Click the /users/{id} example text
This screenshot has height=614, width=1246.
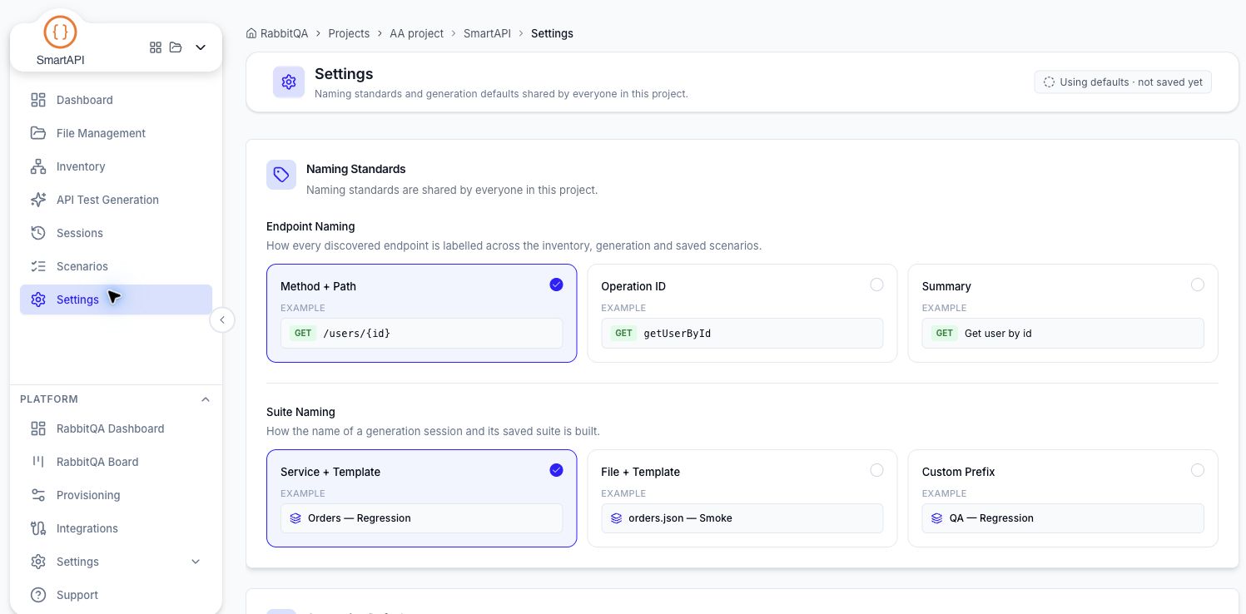[x=356, y=333]
